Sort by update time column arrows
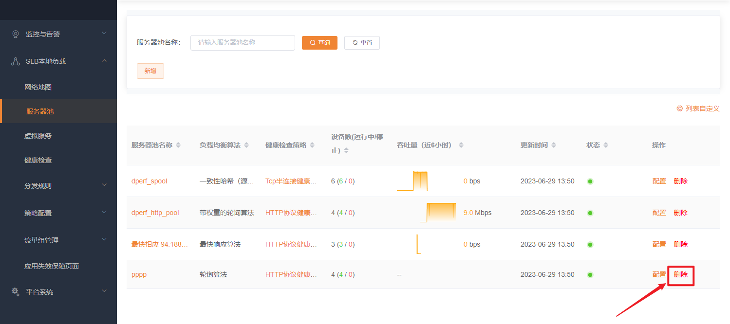730x324 pixels. click(x=554, y=145)
